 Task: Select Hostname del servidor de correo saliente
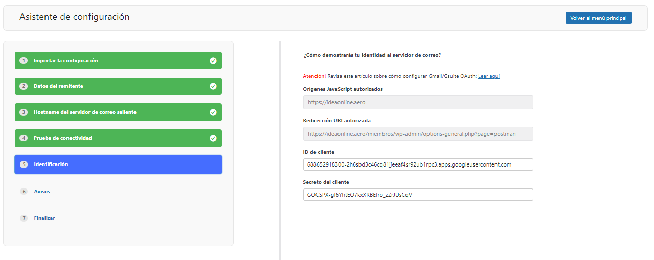(x=118, y=112)
